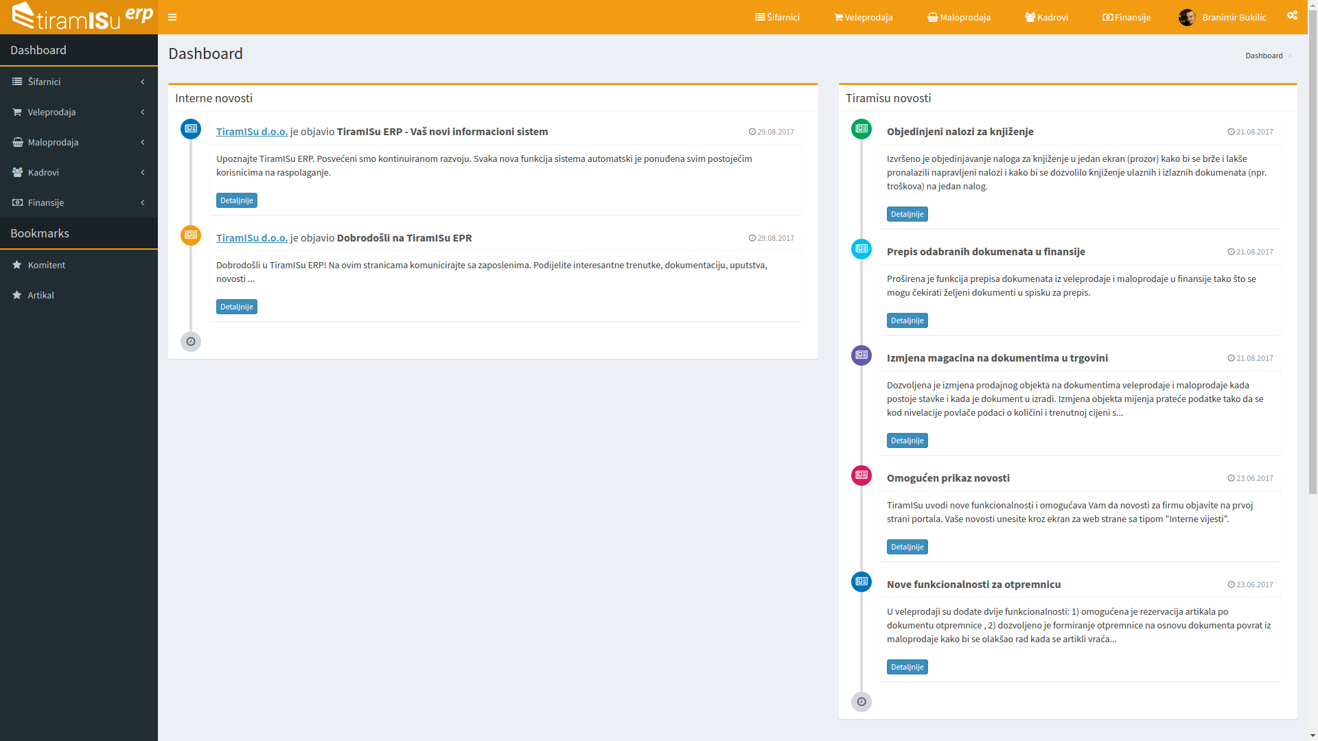Click the Finansije money icon in the sidebar
Screen dimensions: 1318x741
(17, 202)
